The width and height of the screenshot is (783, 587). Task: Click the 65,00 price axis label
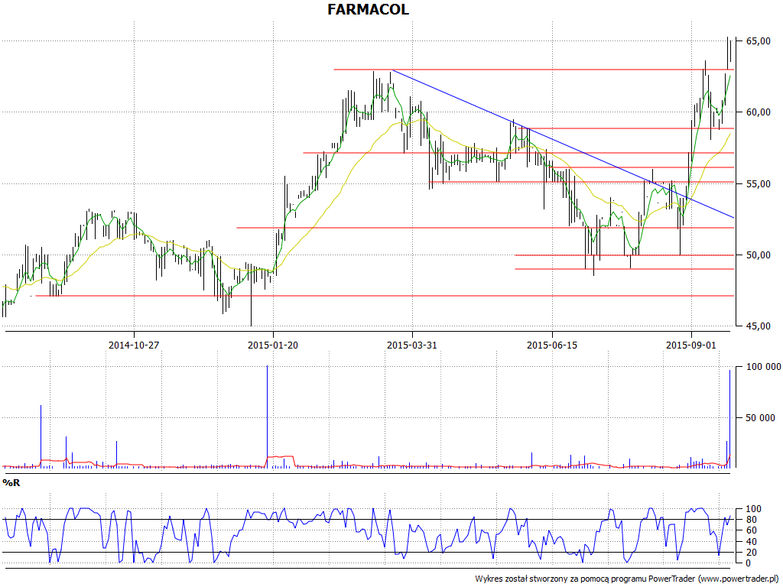click(x=758, y=41)
